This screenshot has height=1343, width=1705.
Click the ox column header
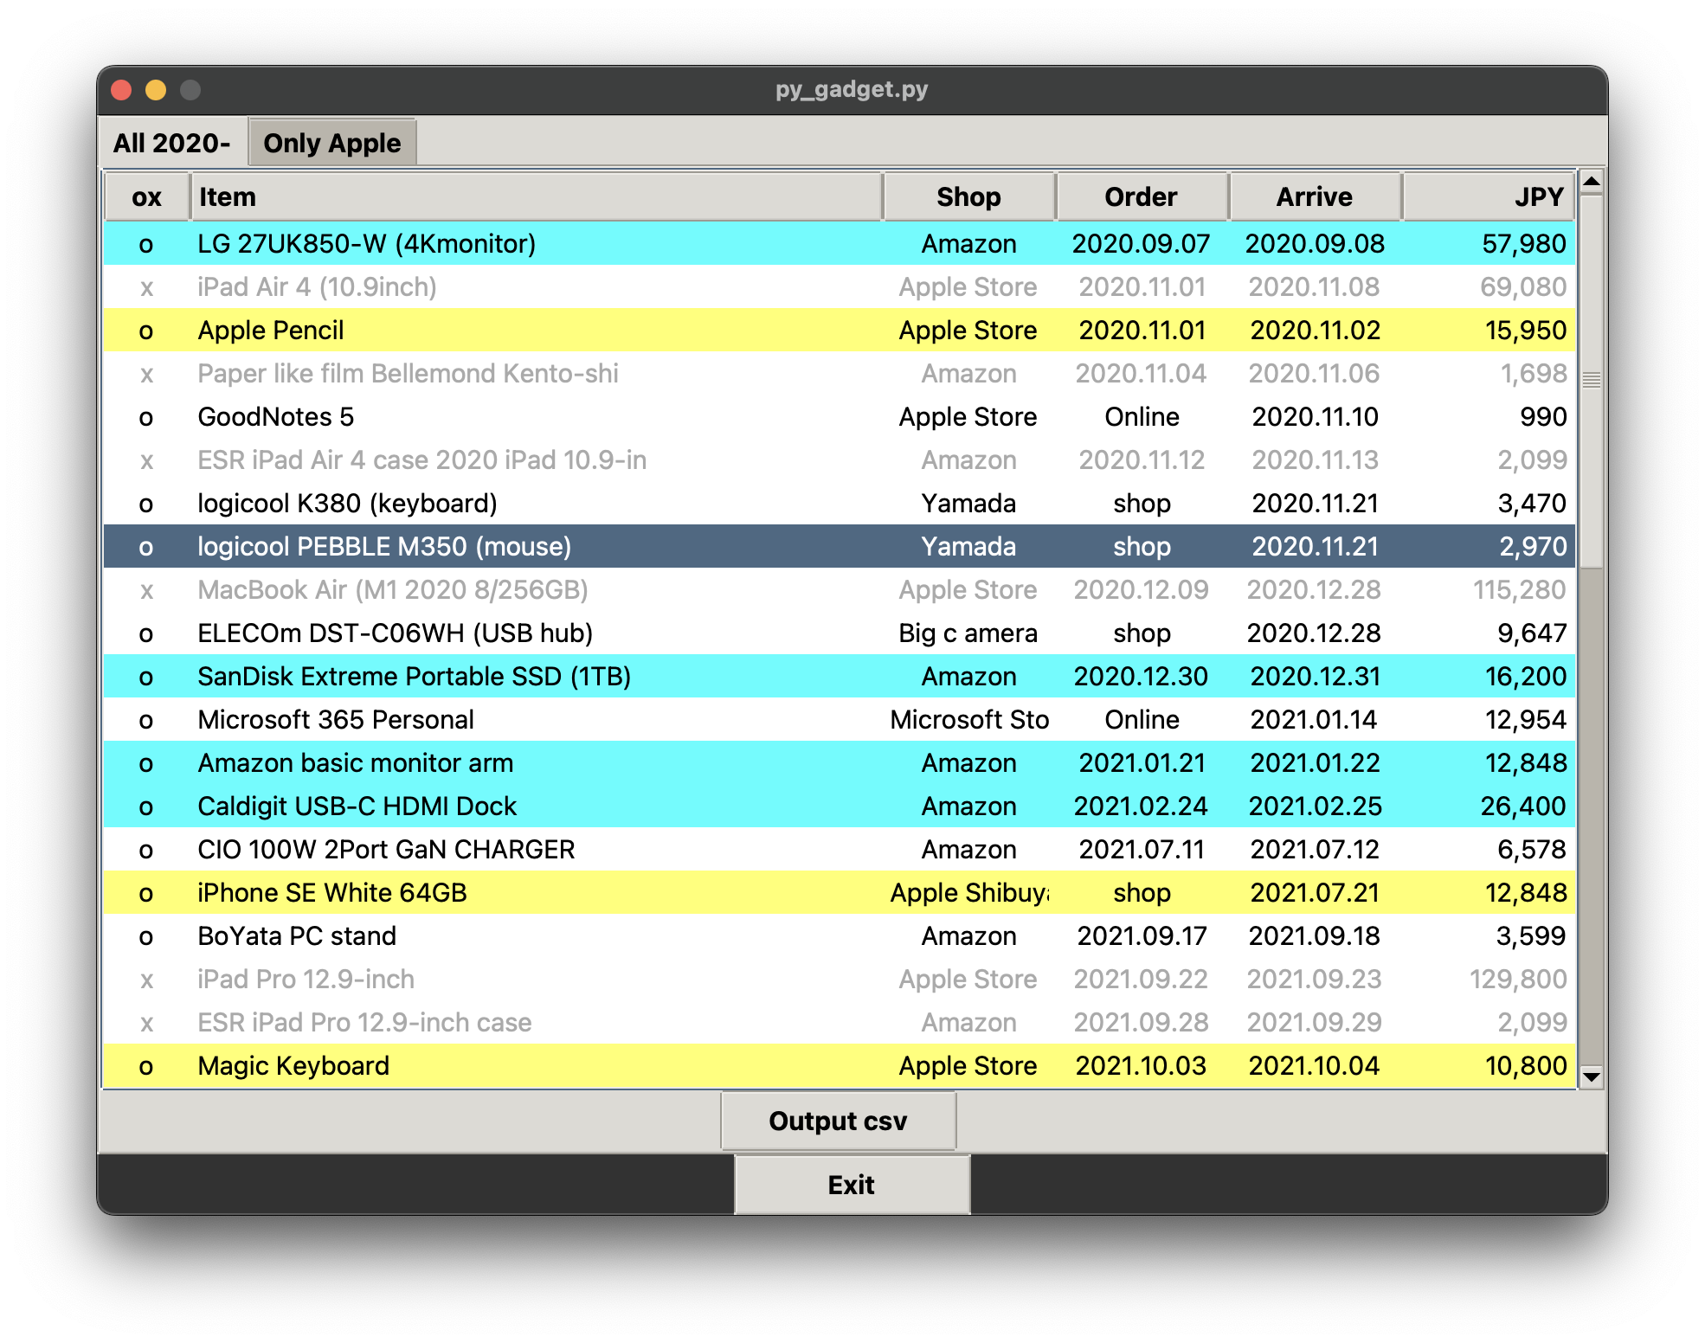click(145, 196)
